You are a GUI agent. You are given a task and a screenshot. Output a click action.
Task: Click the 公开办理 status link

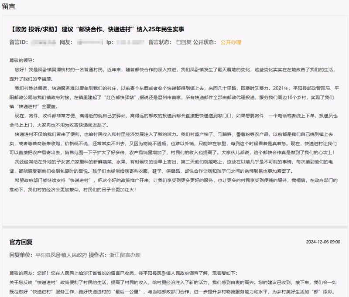pyautogui.click(x=230, y=42)
